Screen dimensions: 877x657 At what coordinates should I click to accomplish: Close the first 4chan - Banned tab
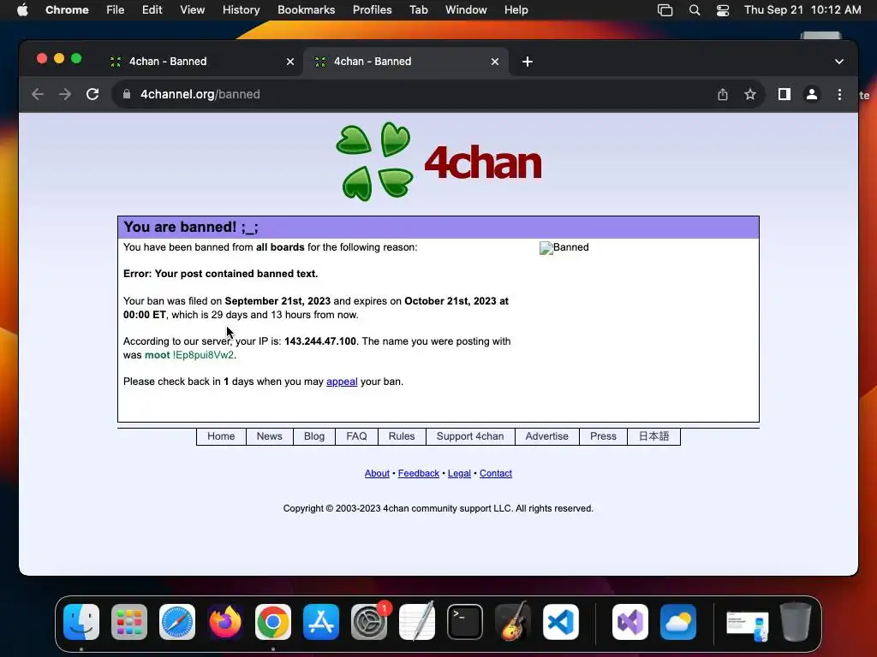coord(290,62)
